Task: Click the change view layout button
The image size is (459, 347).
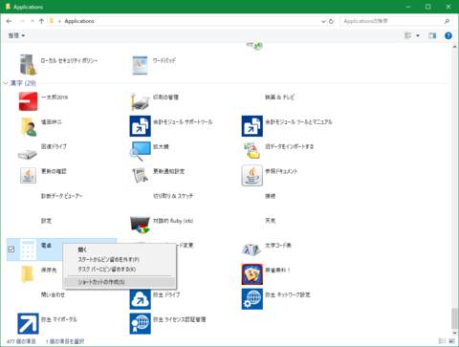Action: coord(408,35)
